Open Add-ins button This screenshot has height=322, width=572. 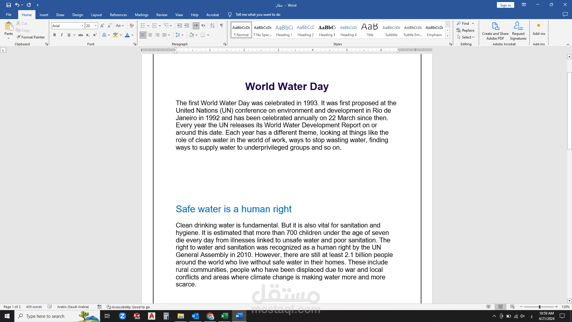pyautogui.click(x=539, y=29)
